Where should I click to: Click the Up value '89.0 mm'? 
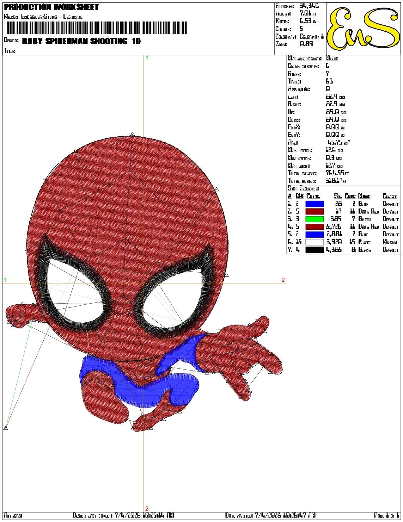(336, 112)
